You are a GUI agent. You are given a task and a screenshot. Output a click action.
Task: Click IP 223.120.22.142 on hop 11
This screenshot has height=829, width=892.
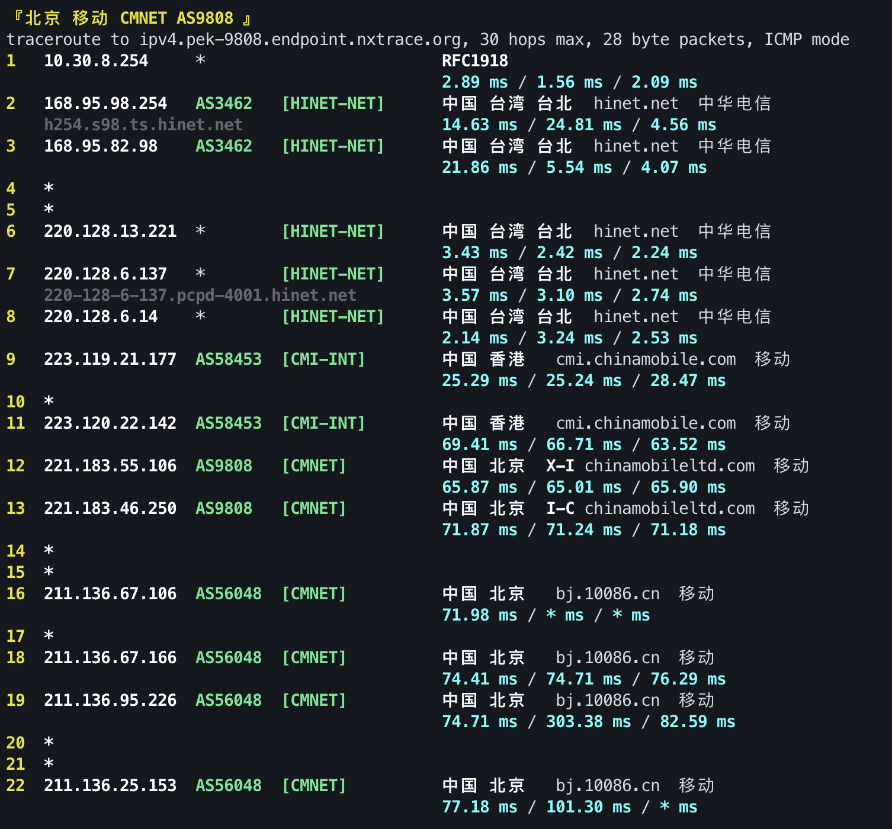[110, 423]
